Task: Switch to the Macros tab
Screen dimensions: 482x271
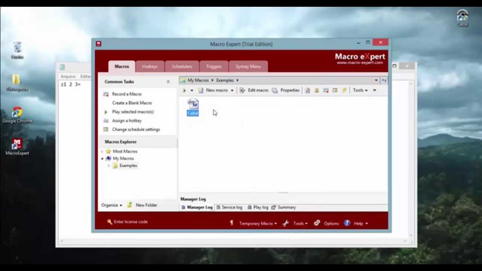Action: click(122, 66)
